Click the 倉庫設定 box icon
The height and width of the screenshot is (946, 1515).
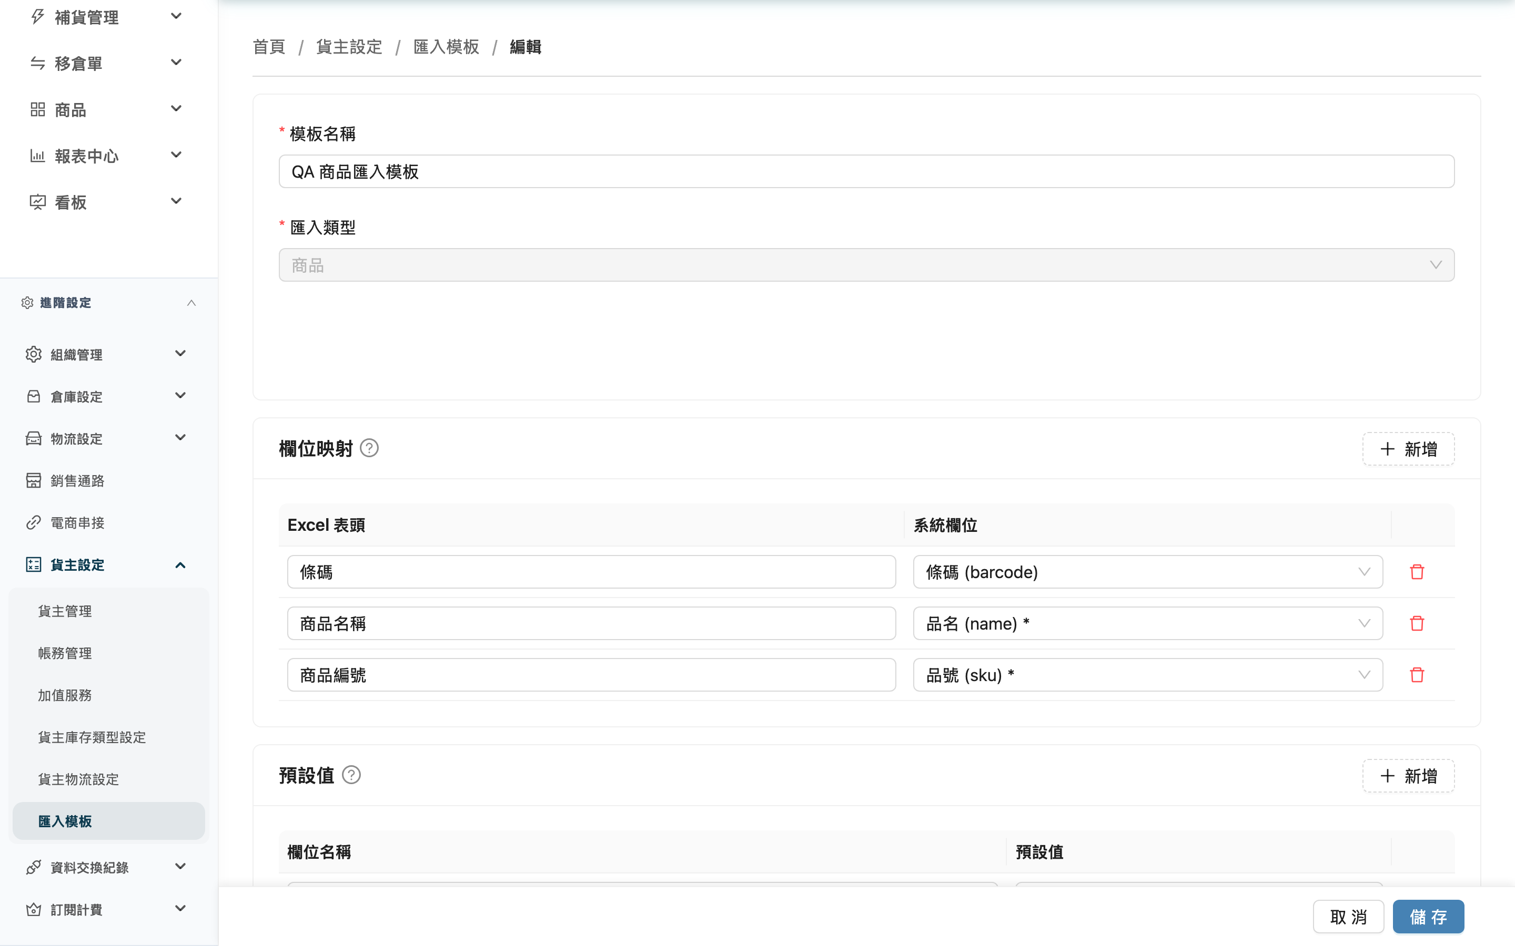[x=34, y=396]
